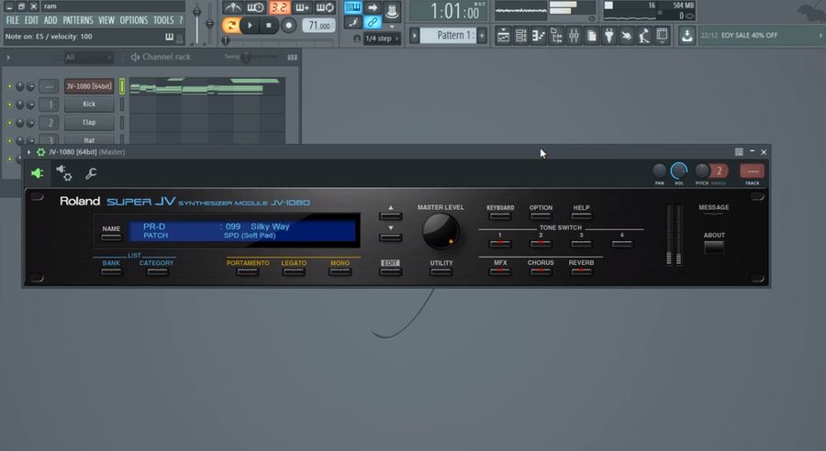This screenshot has width=826, height=451.
Task: Toggle the 3.2.1 countdown before recording
Action: [x=279, y=7]
